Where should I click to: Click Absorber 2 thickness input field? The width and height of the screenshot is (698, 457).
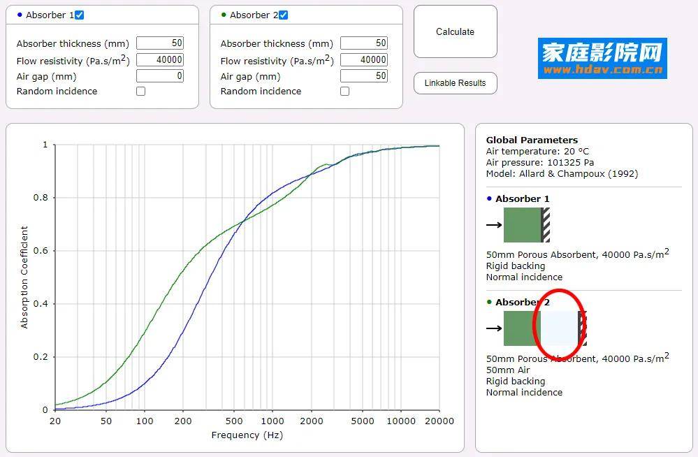(364, 43)
